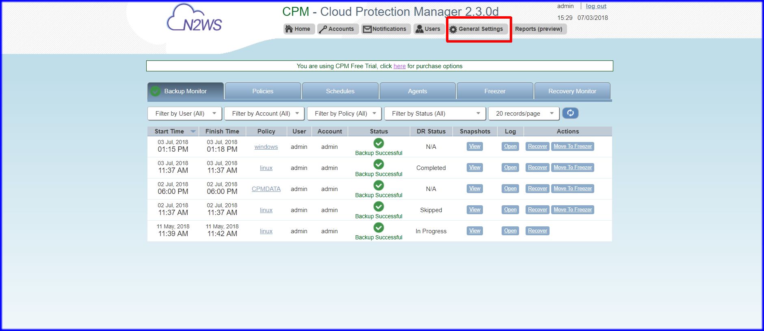This screenshot has width=764, height=331.
Task: Switch to the Policies tab
Action: coord(263,91)
